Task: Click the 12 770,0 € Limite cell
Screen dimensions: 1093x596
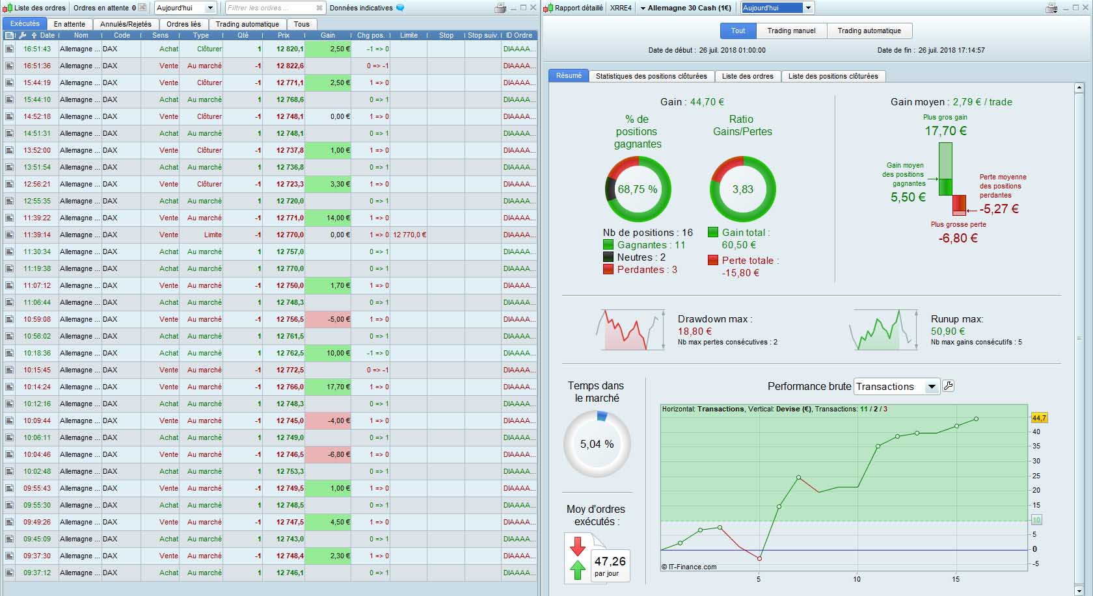Action: 409,235
